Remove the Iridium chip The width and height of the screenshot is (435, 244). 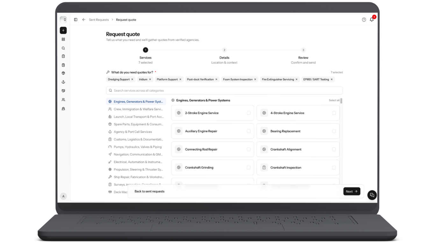(x=150, y=79)
